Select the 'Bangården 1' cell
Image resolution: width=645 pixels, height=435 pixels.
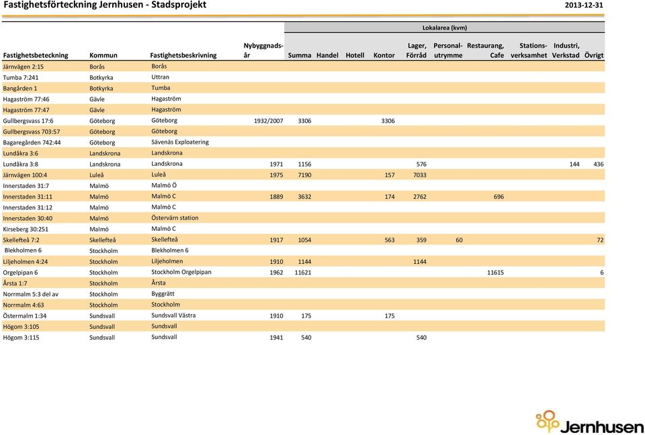(19, 88)
